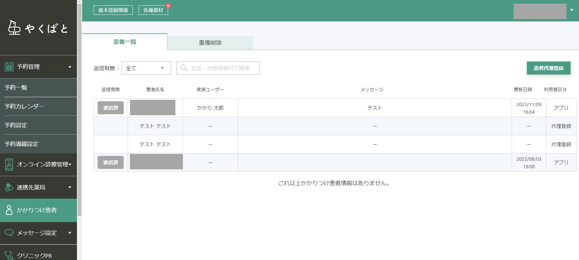Screen dimensions: 579x260
Task: Click the やくばと logo icon
Action: coord(14,28)
